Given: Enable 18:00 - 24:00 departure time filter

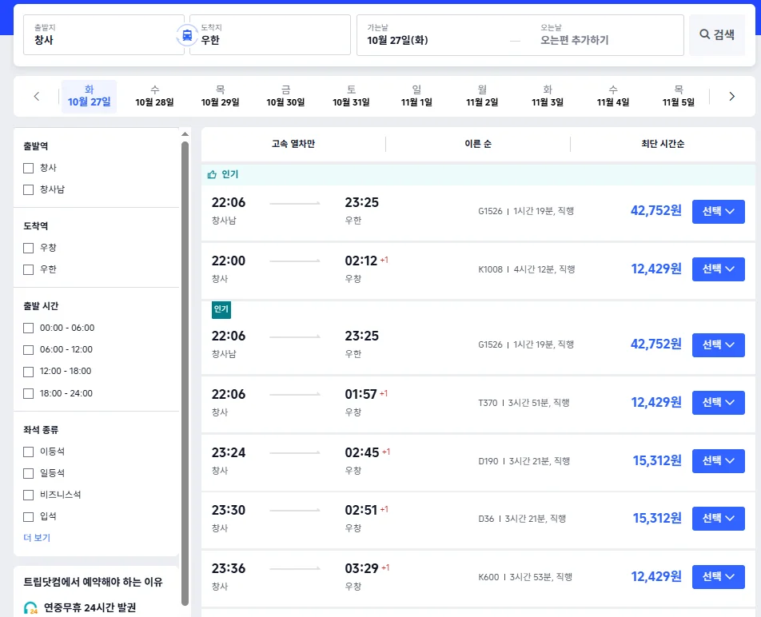Looking at the screenshot, I should coord(28,393).
